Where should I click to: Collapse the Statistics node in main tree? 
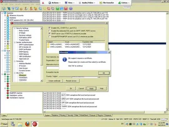(2, 13)
